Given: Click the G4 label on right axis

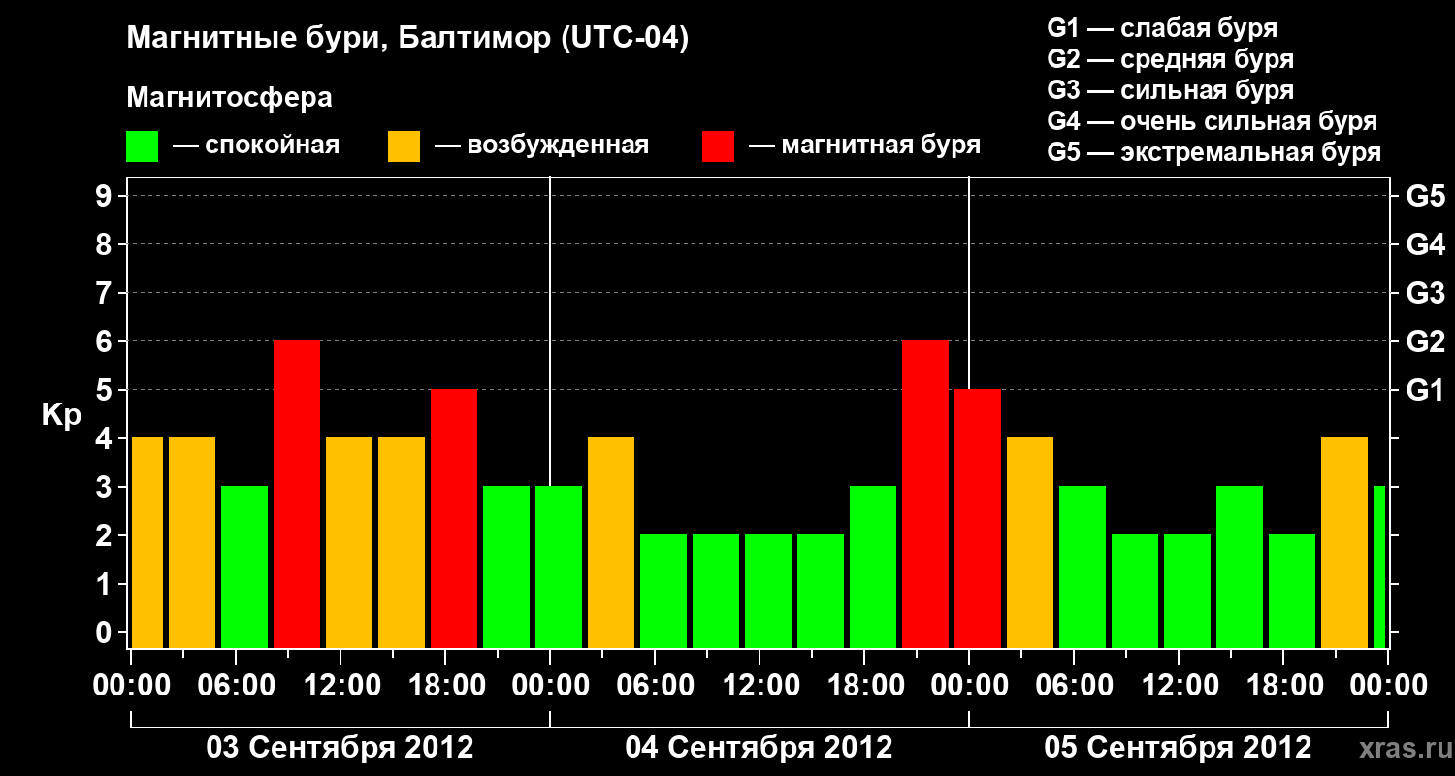Looking at the screenshot, I should pos(1425,244).
